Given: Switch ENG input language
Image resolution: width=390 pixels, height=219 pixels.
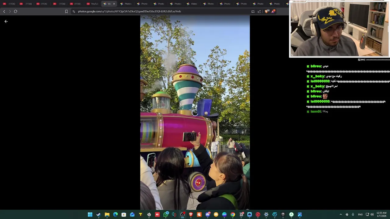Looking at the screenshot, I should click(x=360, y=214).
